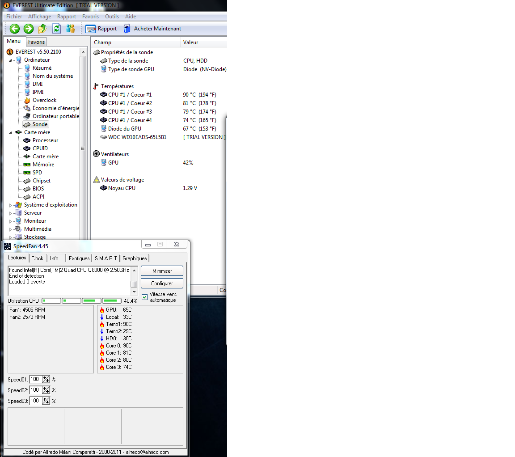515x457 pixels.
Task: Collapse the Ordinateur tree node
Action: (x=10, y=60)
